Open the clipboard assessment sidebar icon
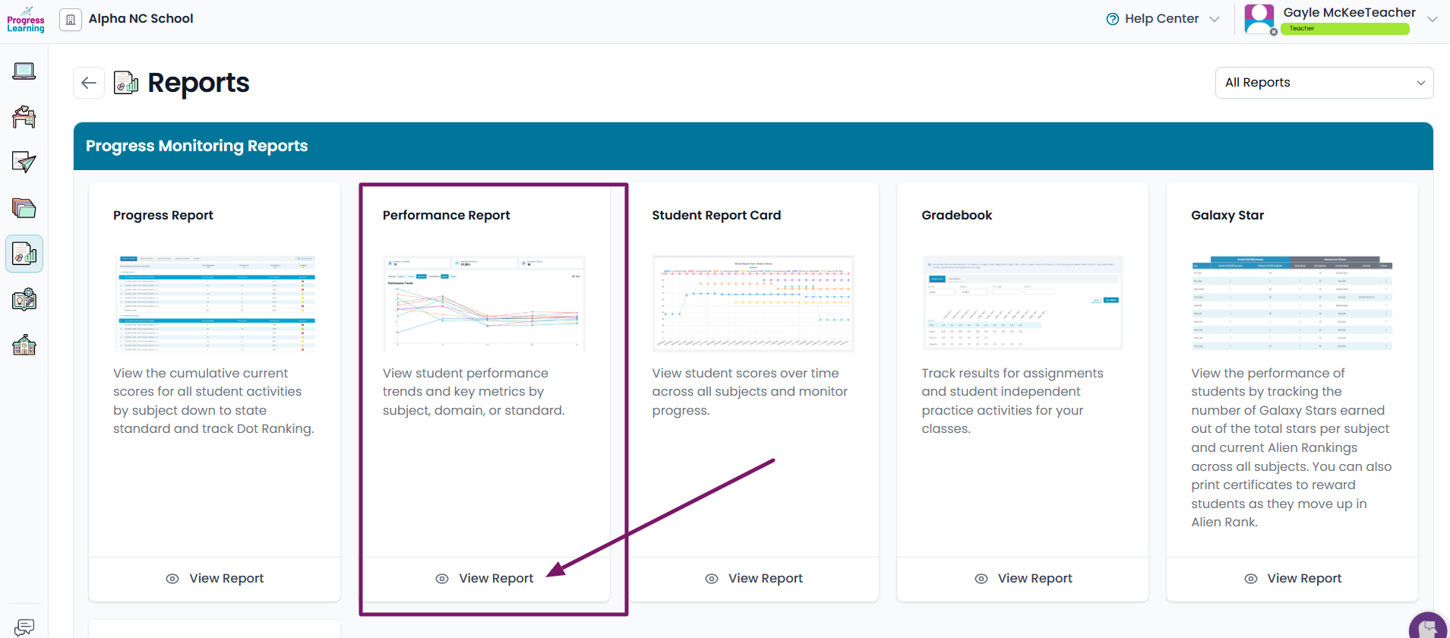1450x638 pixels. point(24,299)
